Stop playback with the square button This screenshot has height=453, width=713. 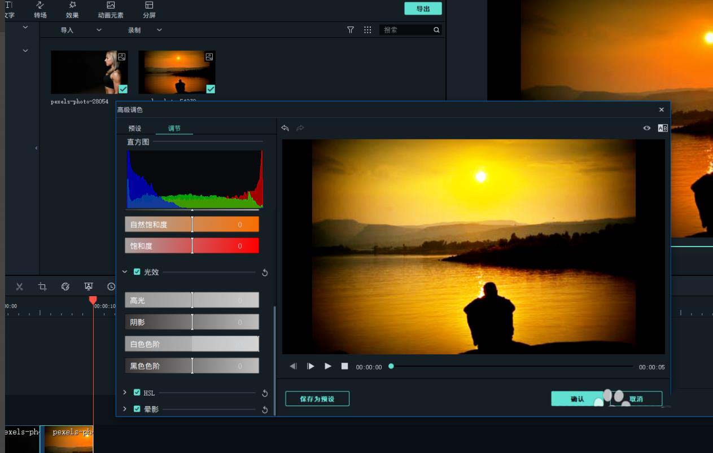[x=344, y=366]
